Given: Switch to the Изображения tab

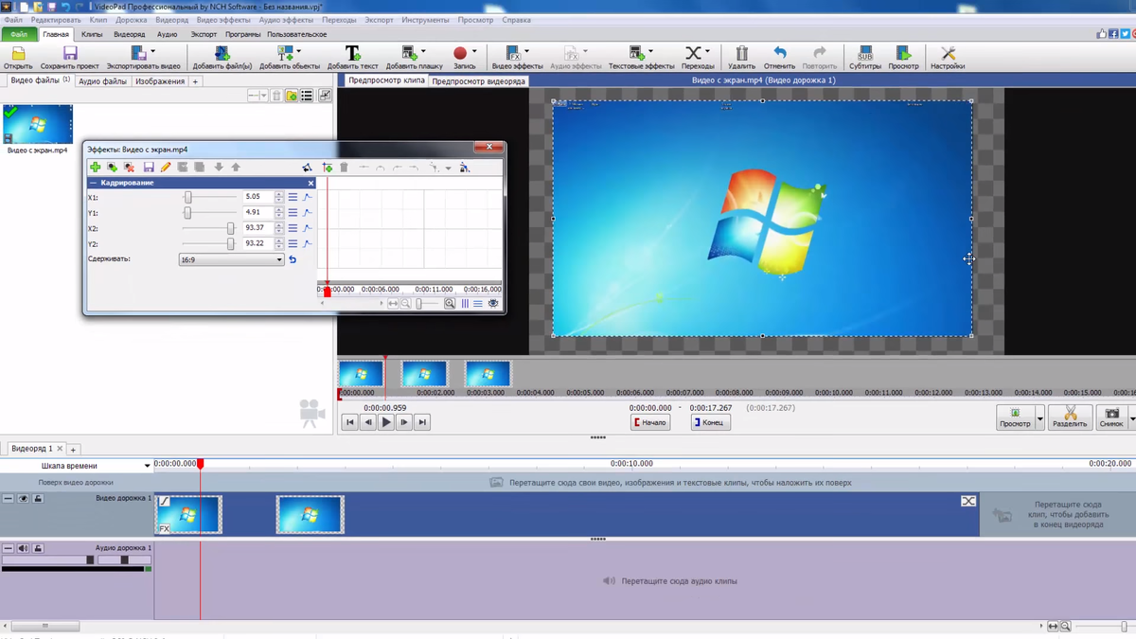Looking at the screenshot, I should click(160, 81).
